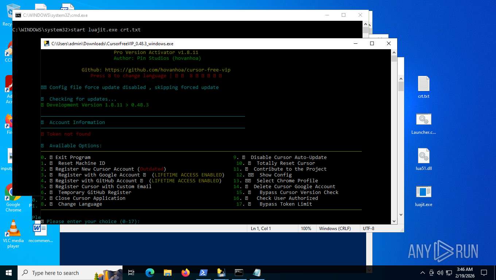Open the volume control in tray
This screenshot has height=280, width=496.
click(x=440, y=273)
